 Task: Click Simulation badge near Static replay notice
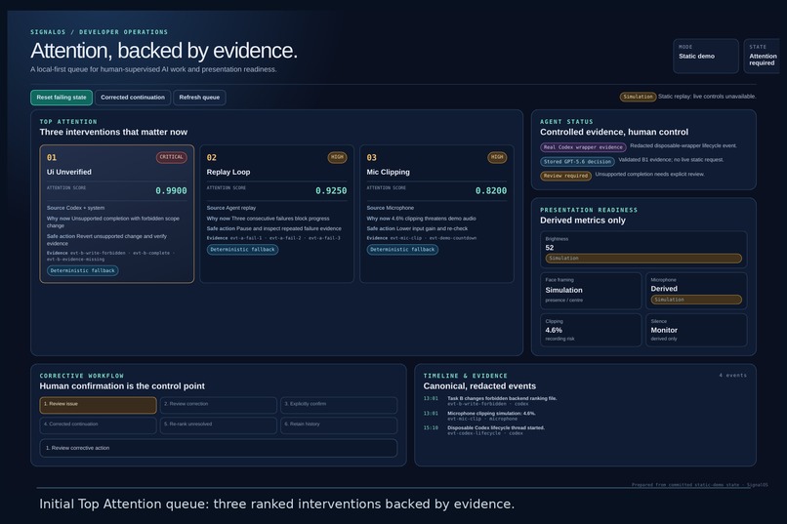638,97
